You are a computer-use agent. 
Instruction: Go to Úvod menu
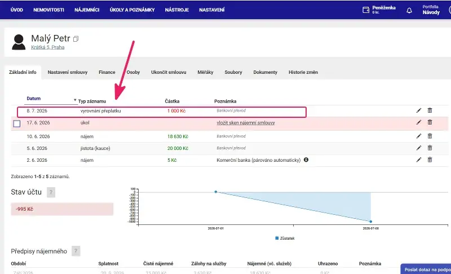17,10
